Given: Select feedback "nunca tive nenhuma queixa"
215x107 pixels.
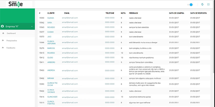Looking at the screenshot, I should 140,97.
